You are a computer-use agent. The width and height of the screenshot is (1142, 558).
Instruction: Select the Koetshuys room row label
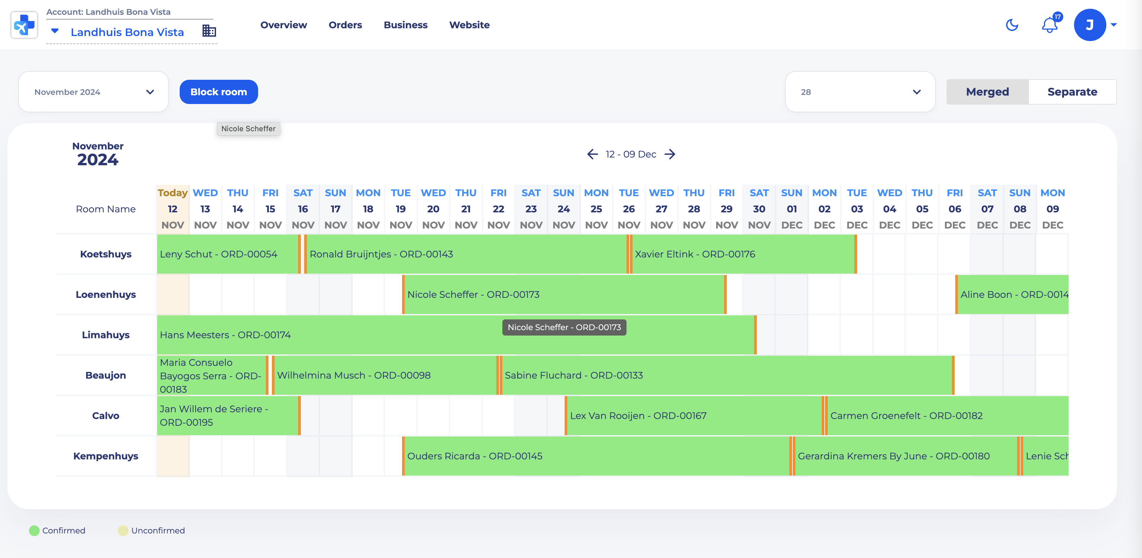point(106,254)
